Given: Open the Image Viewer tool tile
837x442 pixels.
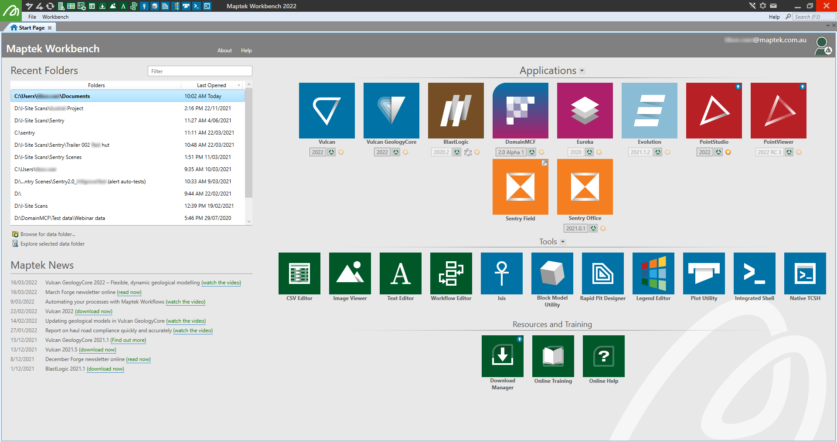Looking at the screenshot, I should coord(350,273).
